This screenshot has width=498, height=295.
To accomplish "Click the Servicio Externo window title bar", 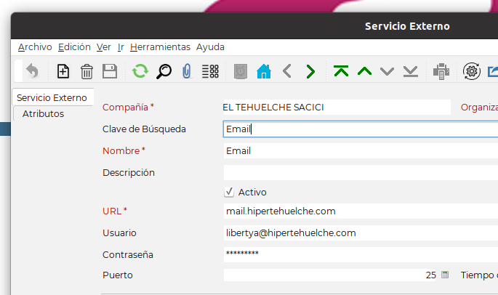I will 254,26.
